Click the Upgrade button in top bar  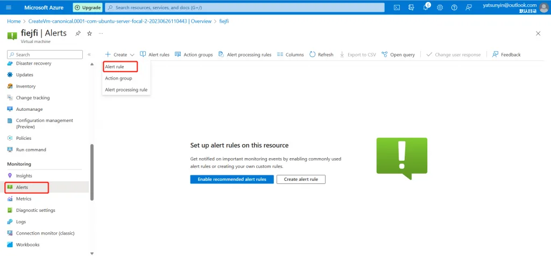[88, 8]
